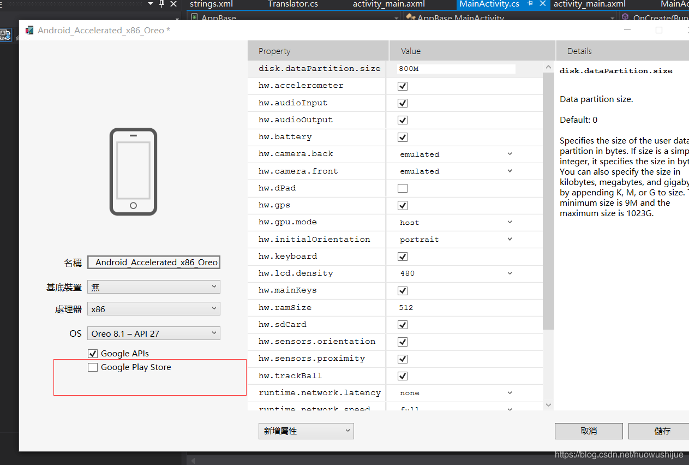This screenshot has height=465, width=689.
Task: Open the OS Oreo 8.1 – API 27 dropdown
Action: tap(154, 333)
